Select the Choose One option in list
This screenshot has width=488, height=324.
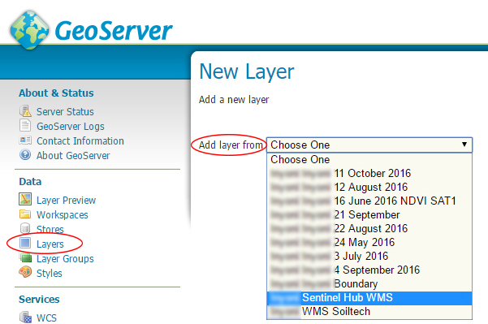click(369, 159)
